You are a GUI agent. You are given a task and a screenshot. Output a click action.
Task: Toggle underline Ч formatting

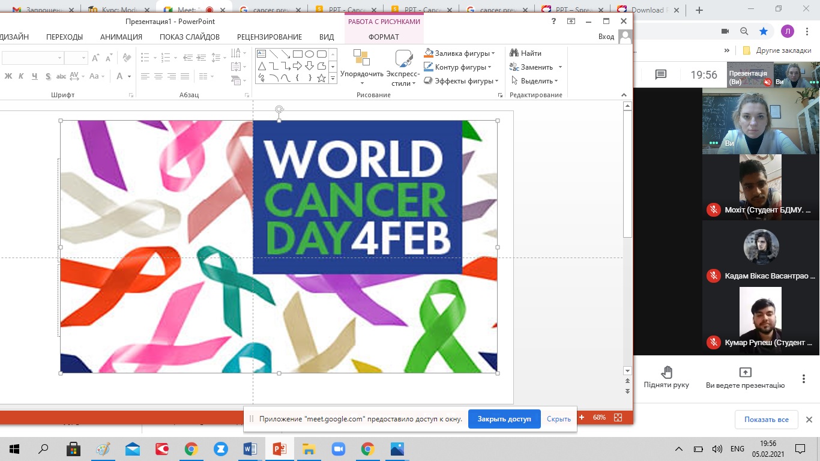point(34,76)
